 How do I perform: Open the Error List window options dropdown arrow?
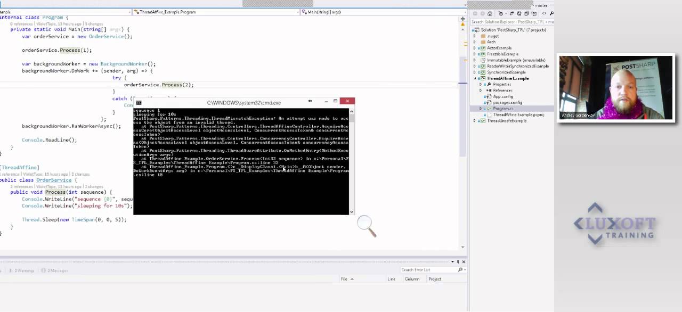click(452, 261)
